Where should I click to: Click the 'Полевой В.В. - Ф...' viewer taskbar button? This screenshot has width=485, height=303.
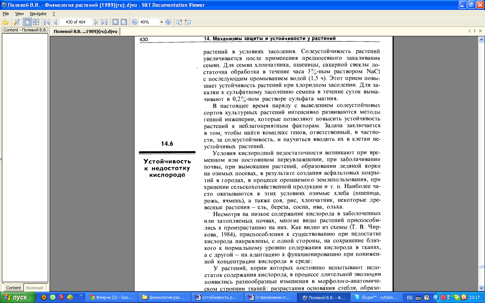pos(323,297)
